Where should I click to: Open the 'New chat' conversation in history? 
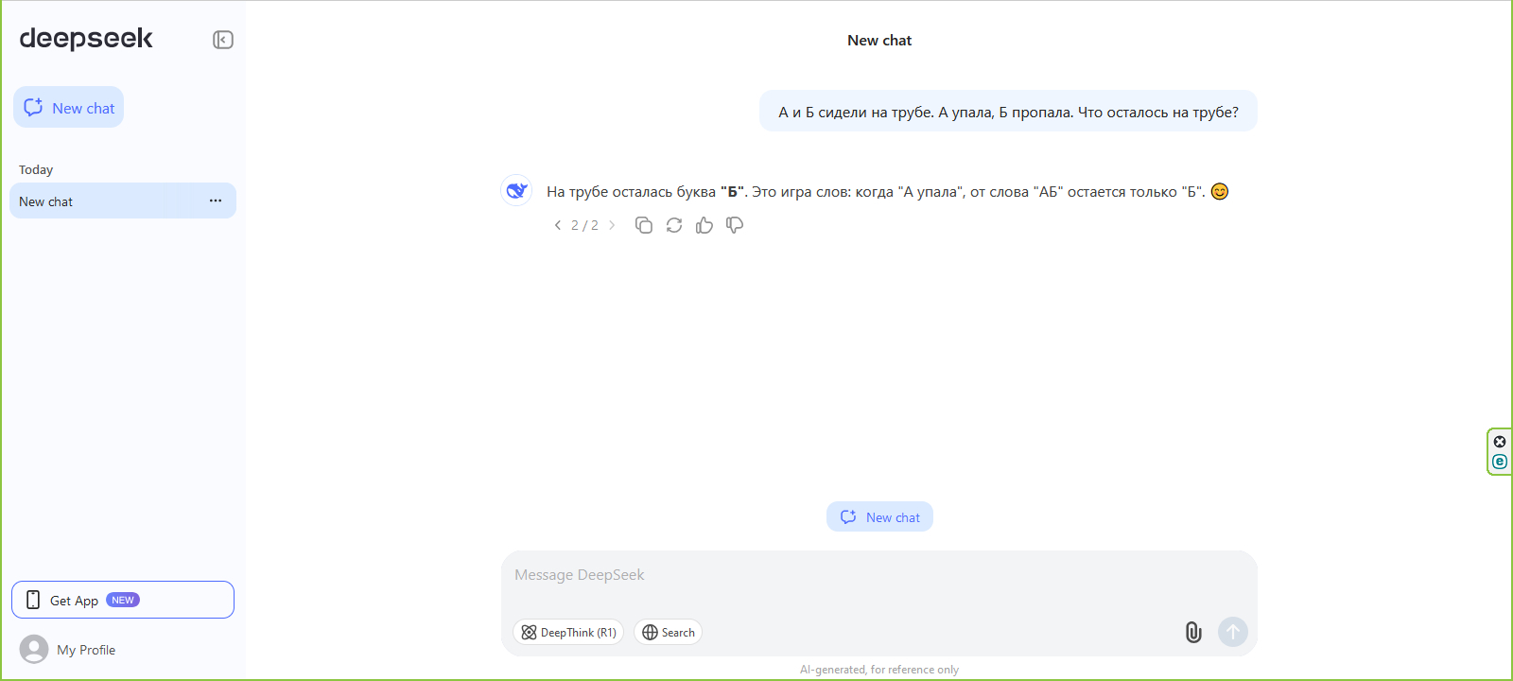[x=123, y=201]
